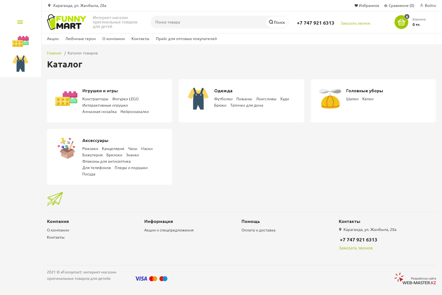Screen dimensions: 442x295
Task: Open Прайс для оптовых покупателей
Action: tap(186, 39)
